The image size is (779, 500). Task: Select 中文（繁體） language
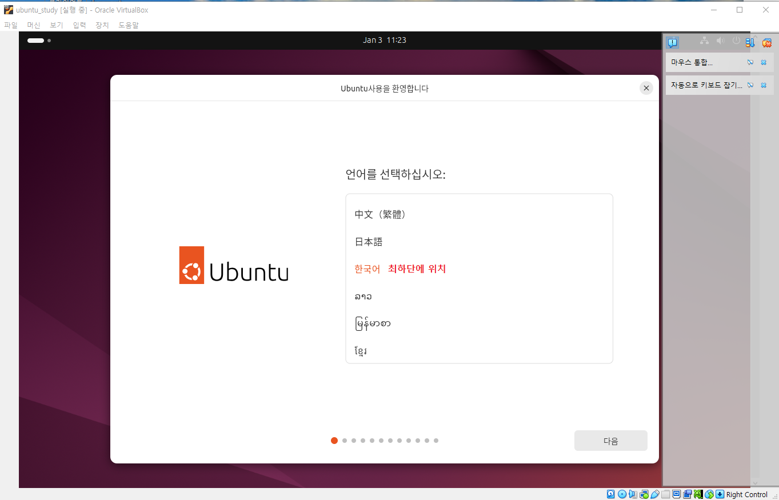click(479, 214)
